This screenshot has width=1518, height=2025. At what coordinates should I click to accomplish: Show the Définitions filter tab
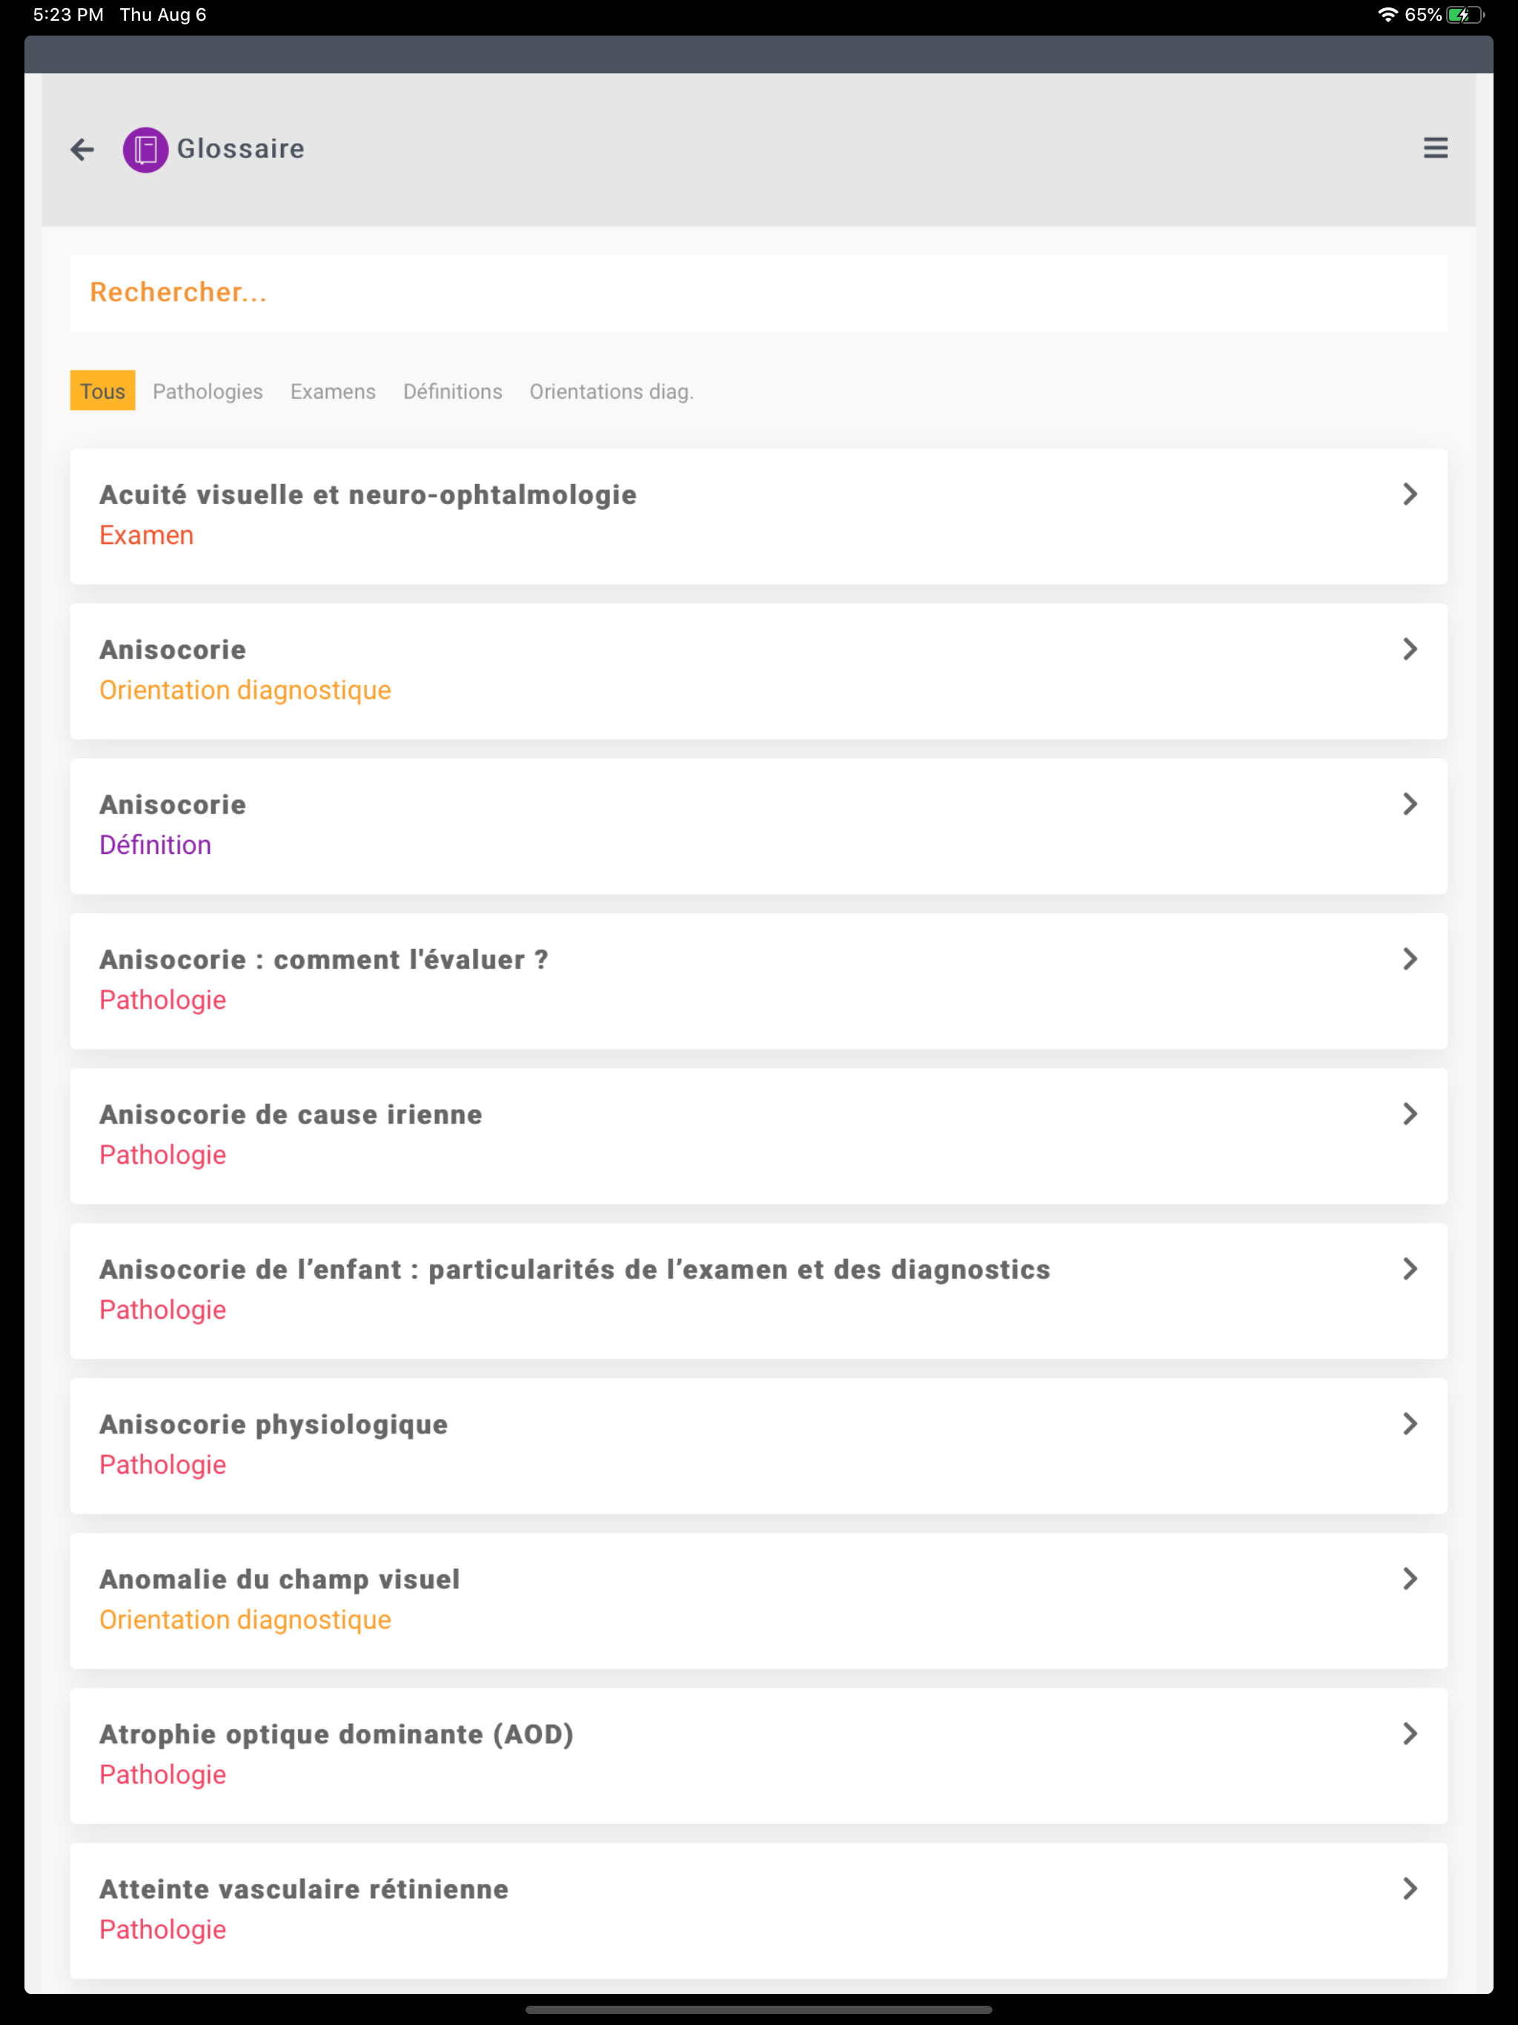(452, 392)
